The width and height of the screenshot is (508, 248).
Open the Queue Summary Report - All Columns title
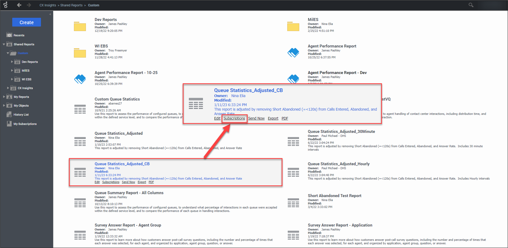pyautogui.click(x=129, y=193)
